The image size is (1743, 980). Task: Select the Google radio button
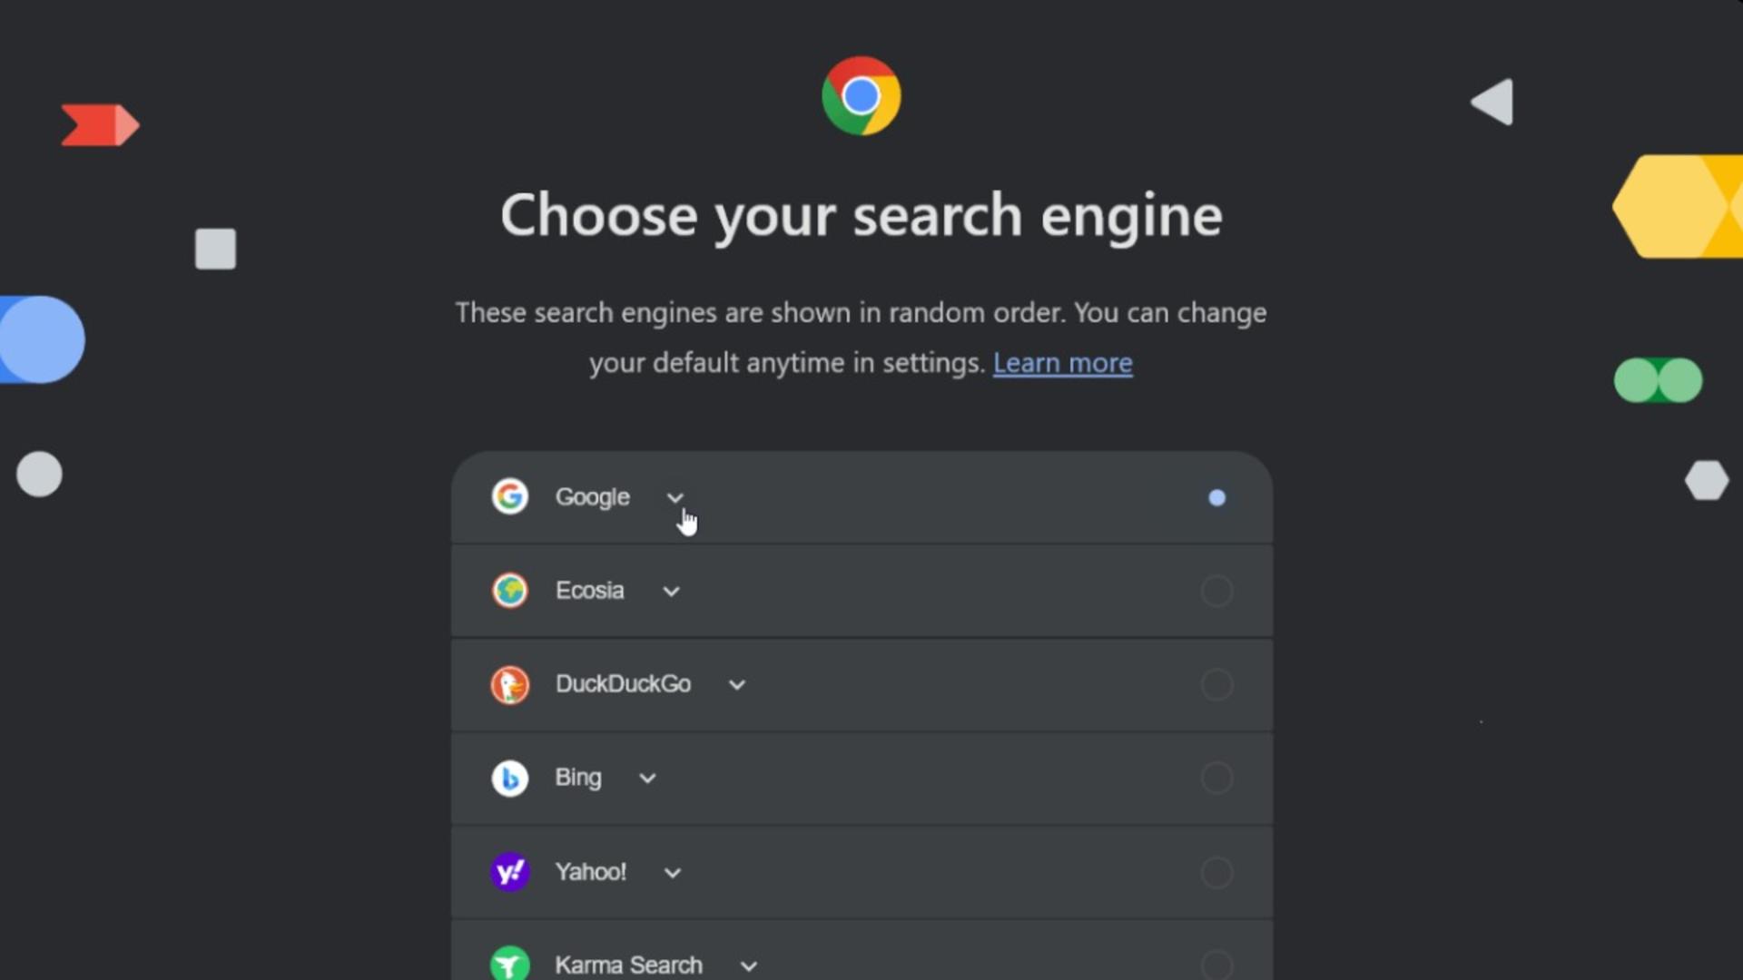[1217, 497]
